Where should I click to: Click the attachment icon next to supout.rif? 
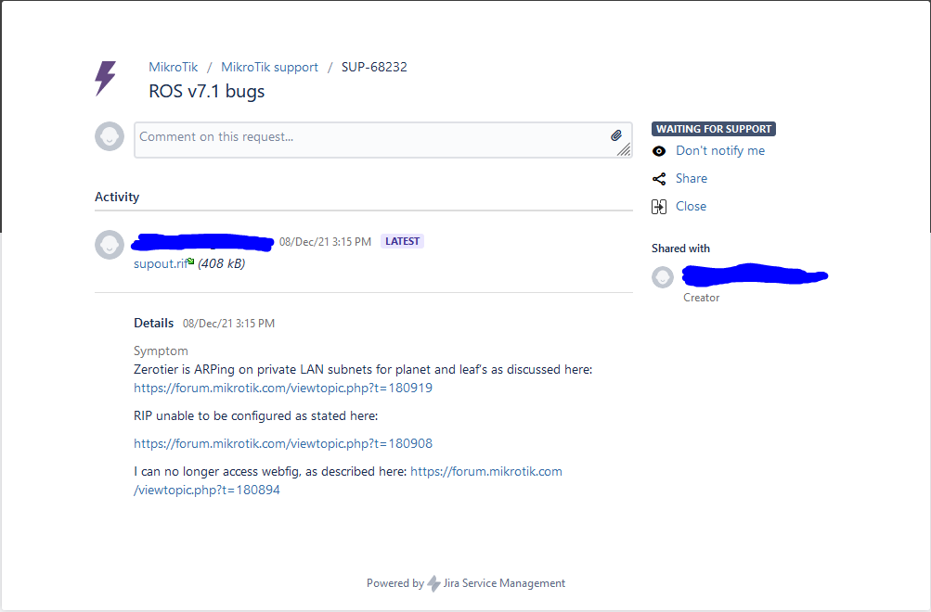pyautogui.click(x=190, y=261)
